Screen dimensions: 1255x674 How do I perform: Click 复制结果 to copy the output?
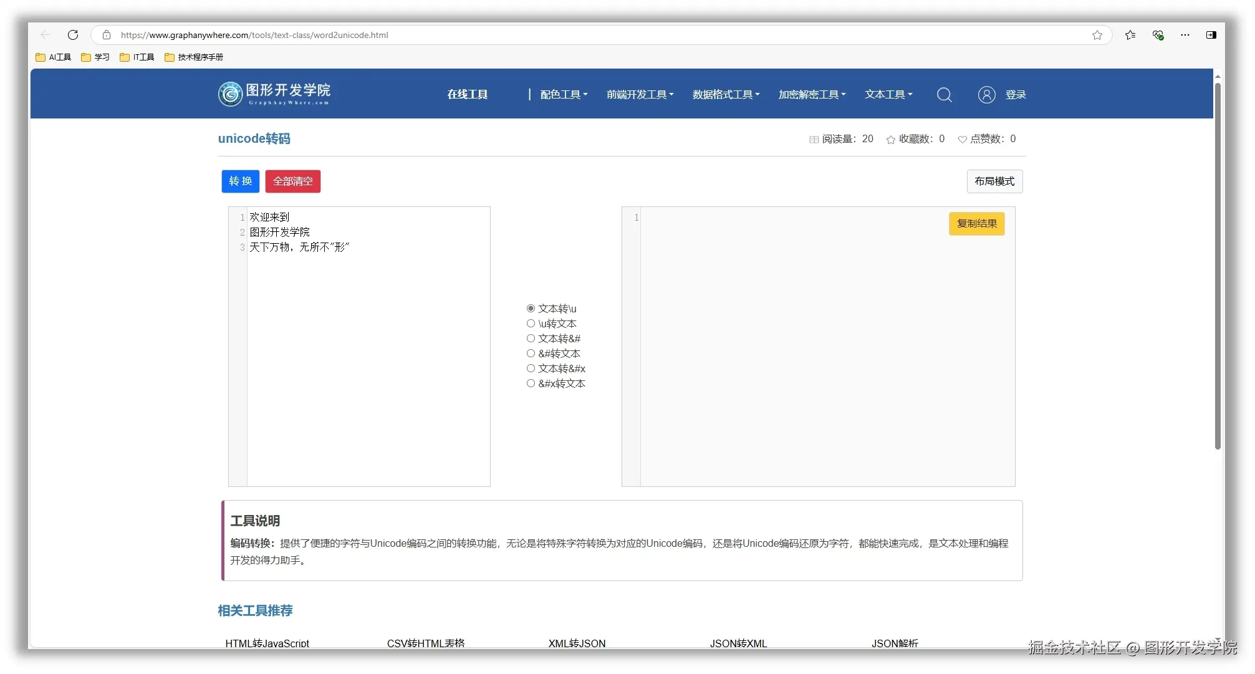pyautogui.click(x=976, y=224)
